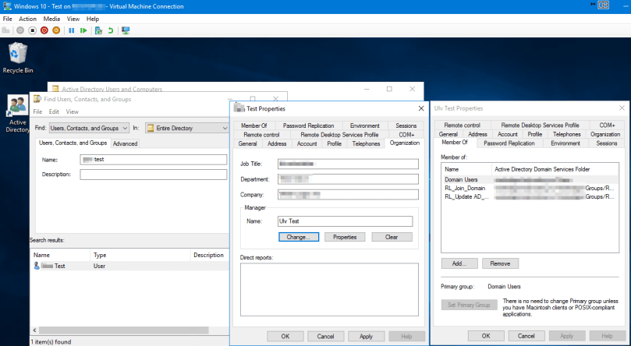Click the Job Title input field
This screenshot has height=346, width=631.
coord(348,164)
